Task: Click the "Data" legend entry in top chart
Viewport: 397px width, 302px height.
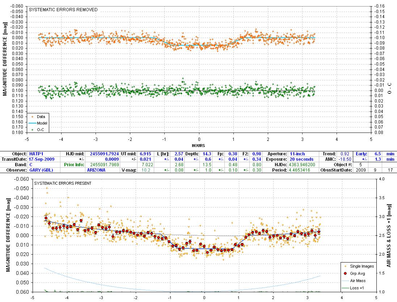Action: pos(38,117)
